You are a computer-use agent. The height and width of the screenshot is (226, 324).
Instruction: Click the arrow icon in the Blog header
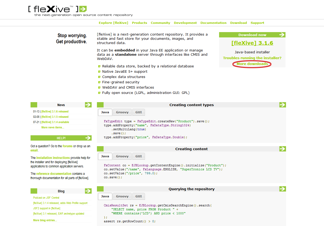(88, 191)
